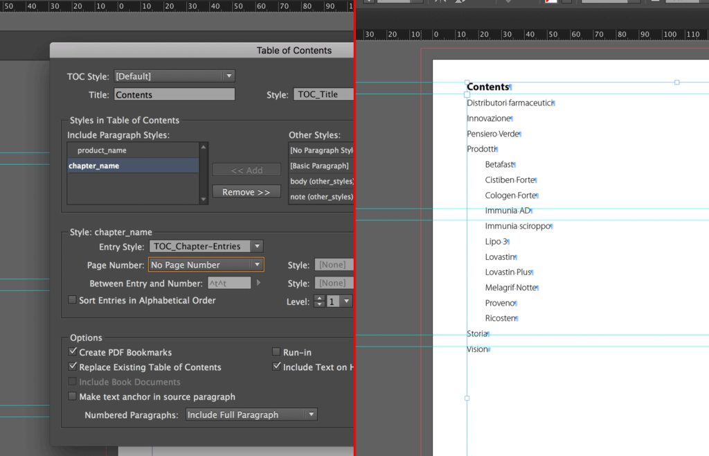709x456 pixels.
Task: Select [Basic Paragraph] in Other Styles
Action: pos(321,166)
